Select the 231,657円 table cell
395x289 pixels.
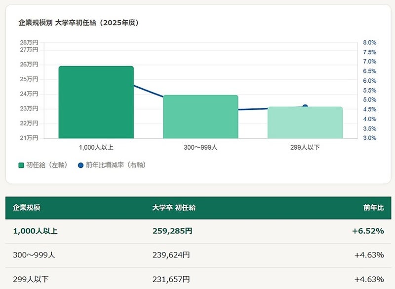(x=171, y=279)
